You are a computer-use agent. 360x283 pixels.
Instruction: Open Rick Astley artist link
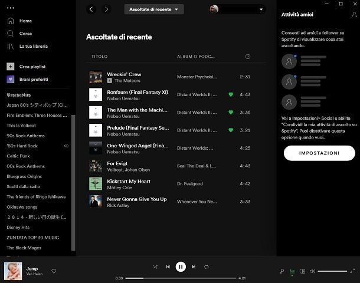point(118,206)
